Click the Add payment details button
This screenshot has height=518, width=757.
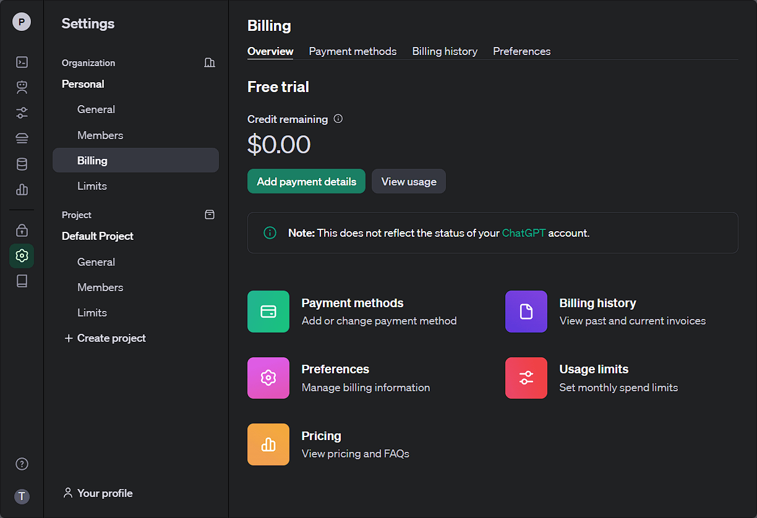pyautogui.click(x=306, y=182)
